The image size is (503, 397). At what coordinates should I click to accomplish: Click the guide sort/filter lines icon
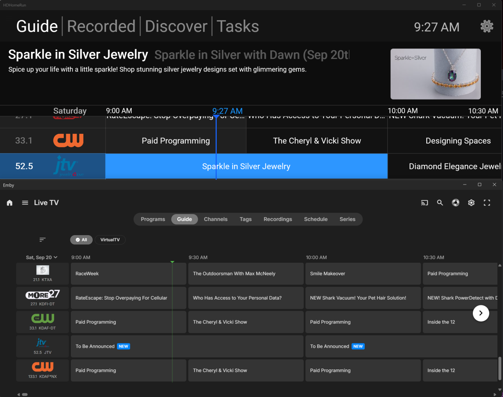point(42,240)
